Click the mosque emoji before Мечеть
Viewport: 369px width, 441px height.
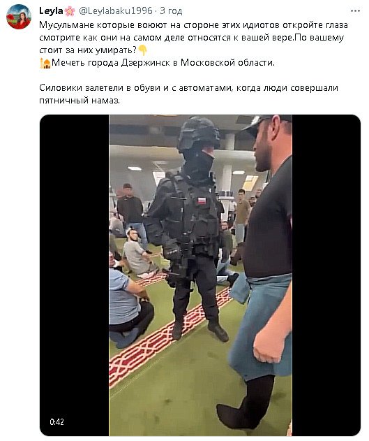(45, 63)
